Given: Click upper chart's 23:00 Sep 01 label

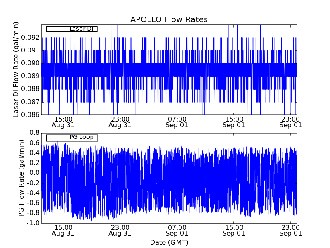Looking at the screenshot, I should tap(291, 122).
